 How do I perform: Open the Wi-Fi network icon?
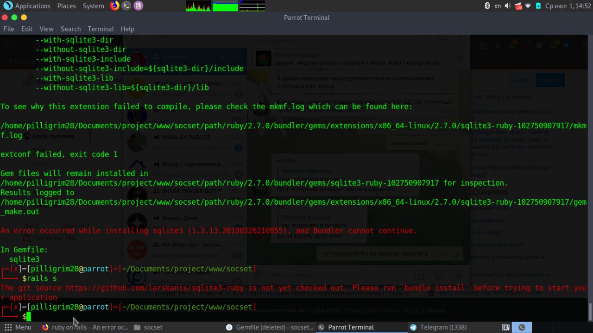tap(528, 6)
